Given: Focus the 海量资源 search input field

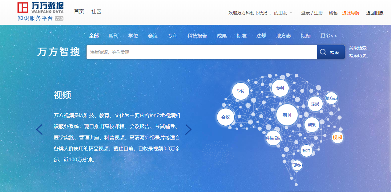Looking at the screenshot, I should (202, 52).
